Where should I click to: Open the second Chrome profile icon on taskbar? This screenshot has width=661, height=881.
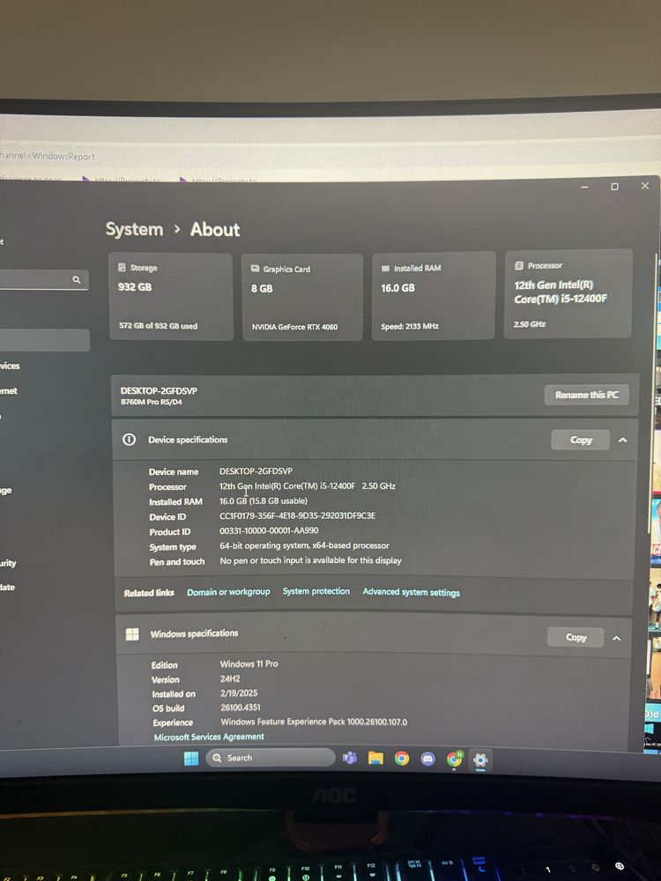pos(454,759)
